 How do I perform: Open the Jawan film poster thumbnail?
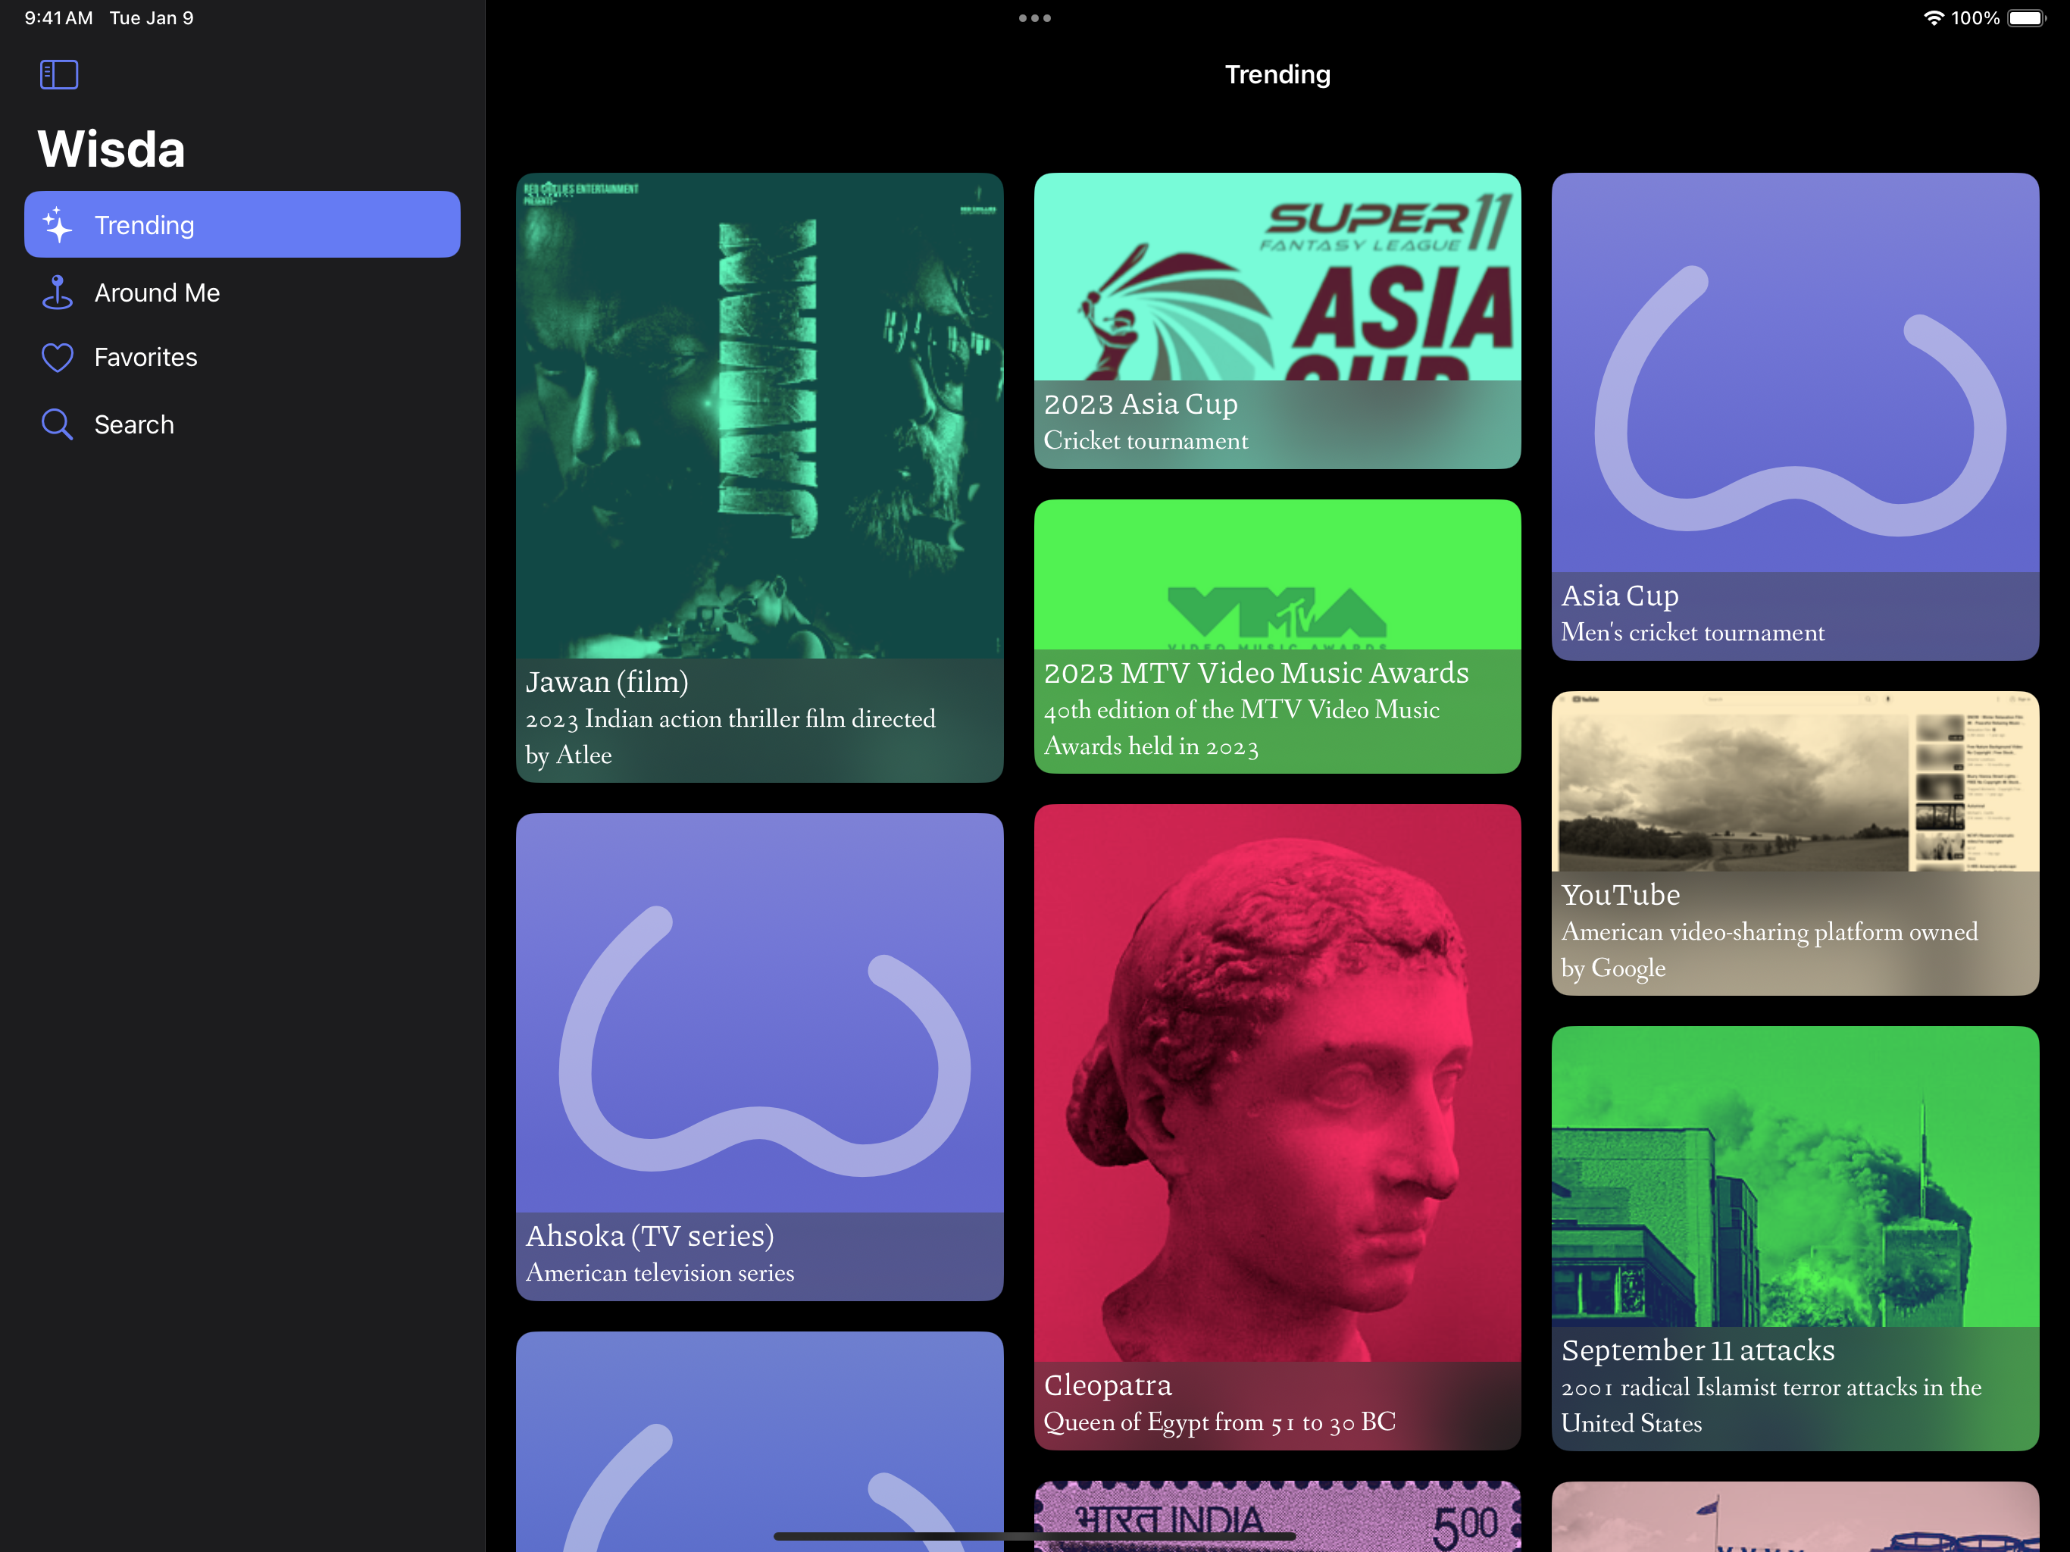coord(759,415)
